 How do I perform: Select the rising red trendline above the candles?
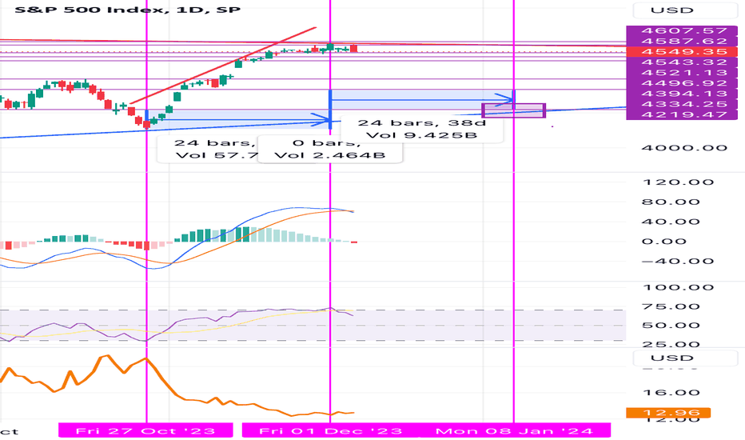coord(223,66)
